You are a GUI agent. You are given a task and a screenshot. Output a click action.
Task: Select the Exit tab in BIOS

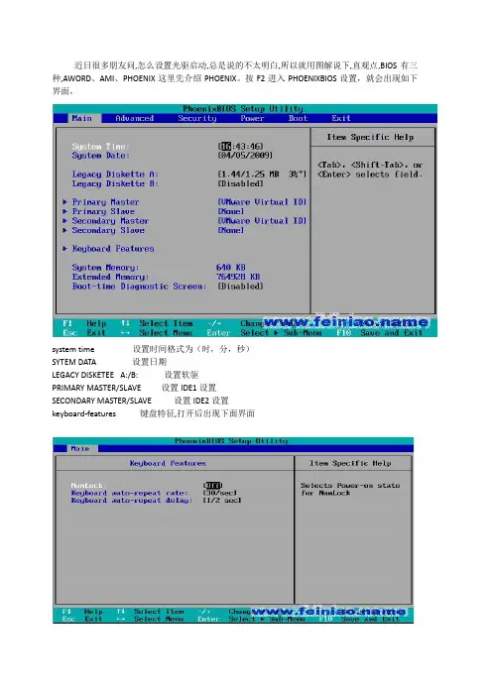tap(341, 119)
